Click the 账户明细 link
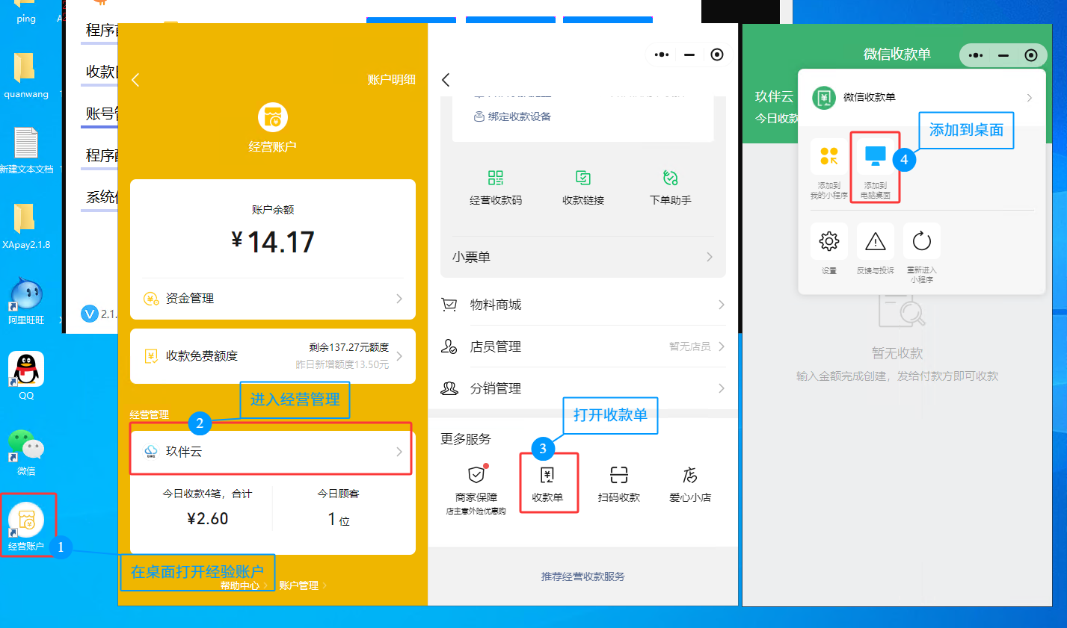 pos(391,80)
